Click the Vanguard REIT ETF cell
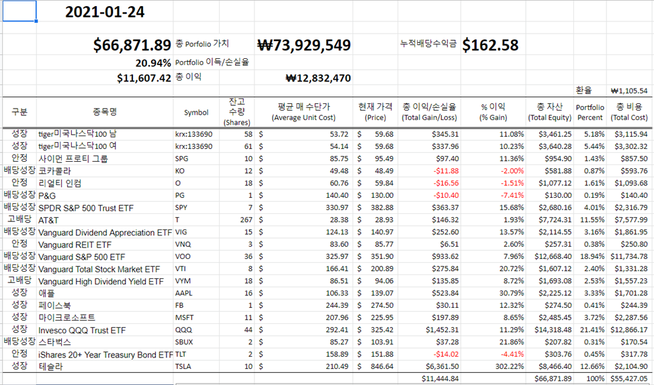The image size is (654, 385). point(105,244)
